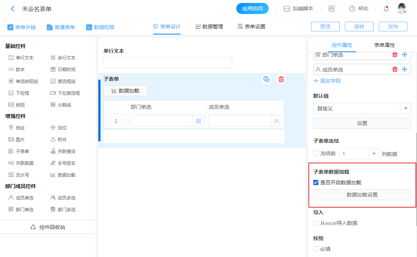Click the move handle icon for 成员单选
Viewport: 417px width, 257px height.
point(404,69)
